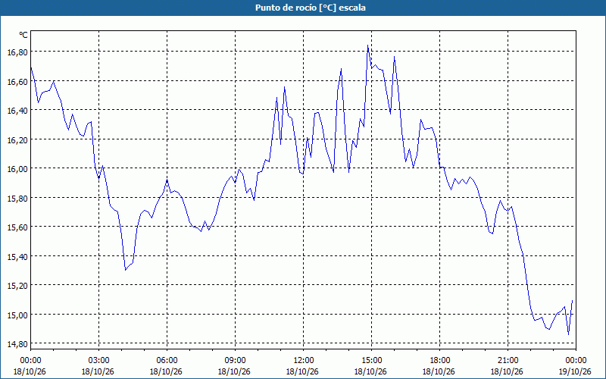Click the 18:00 time label
The height and width of the screenshot is (379, 606).
tap(439, 361)
